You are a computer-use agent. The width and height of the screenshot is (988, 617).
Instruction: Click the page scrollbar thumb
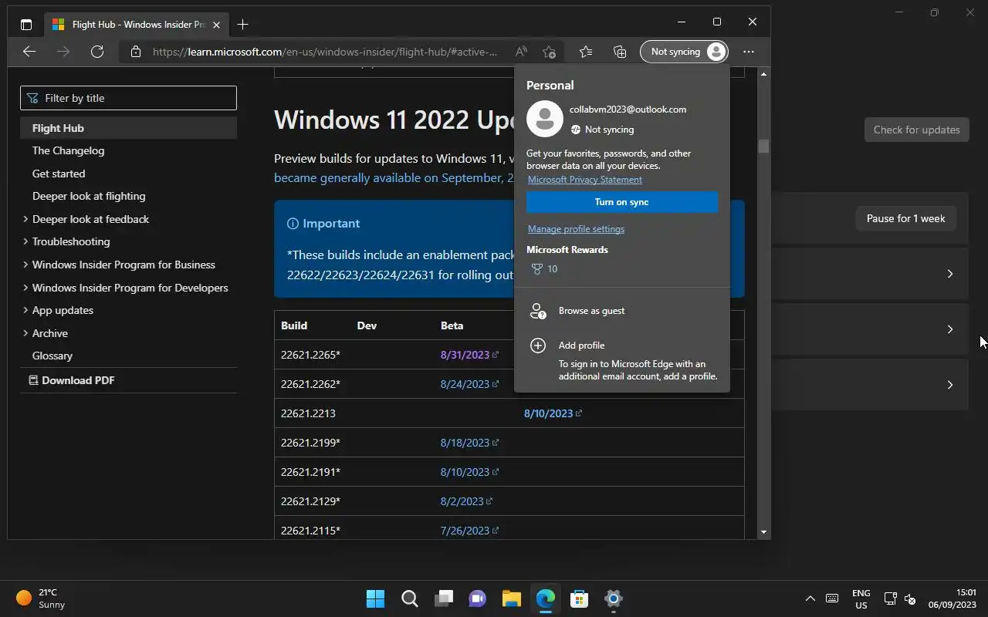click(763, 146)
